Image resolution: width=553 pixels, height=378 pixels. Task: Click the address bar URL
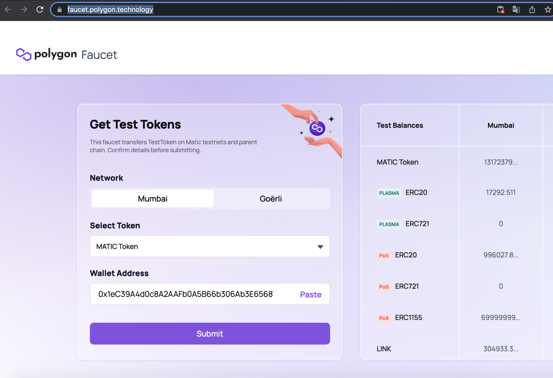tap(110, 10)
